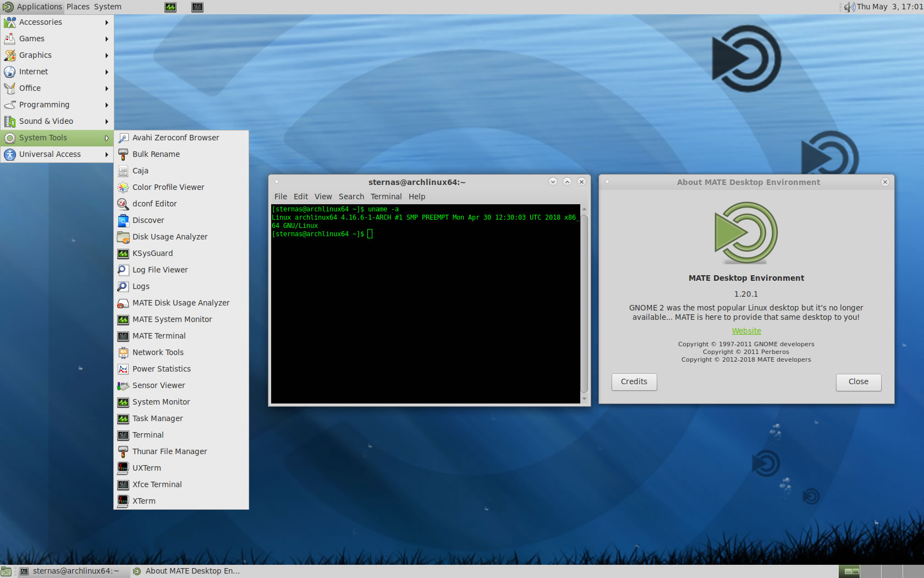Screen dimensions: 924x578
Task: Open MATE System Monitor
Action: (181, 319)
